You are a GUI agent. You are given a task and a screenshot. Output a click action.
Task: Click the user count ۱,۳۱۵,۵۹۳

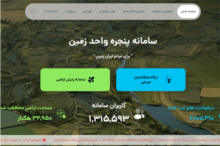tap(109, 119)
